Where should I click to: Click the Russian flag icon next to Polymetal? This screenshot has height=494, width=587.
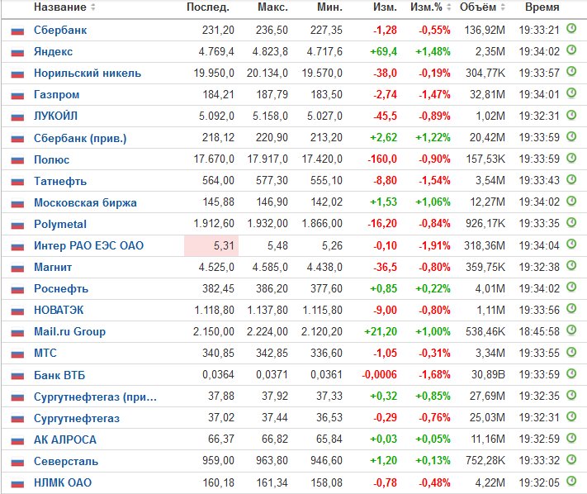(17, 225)
